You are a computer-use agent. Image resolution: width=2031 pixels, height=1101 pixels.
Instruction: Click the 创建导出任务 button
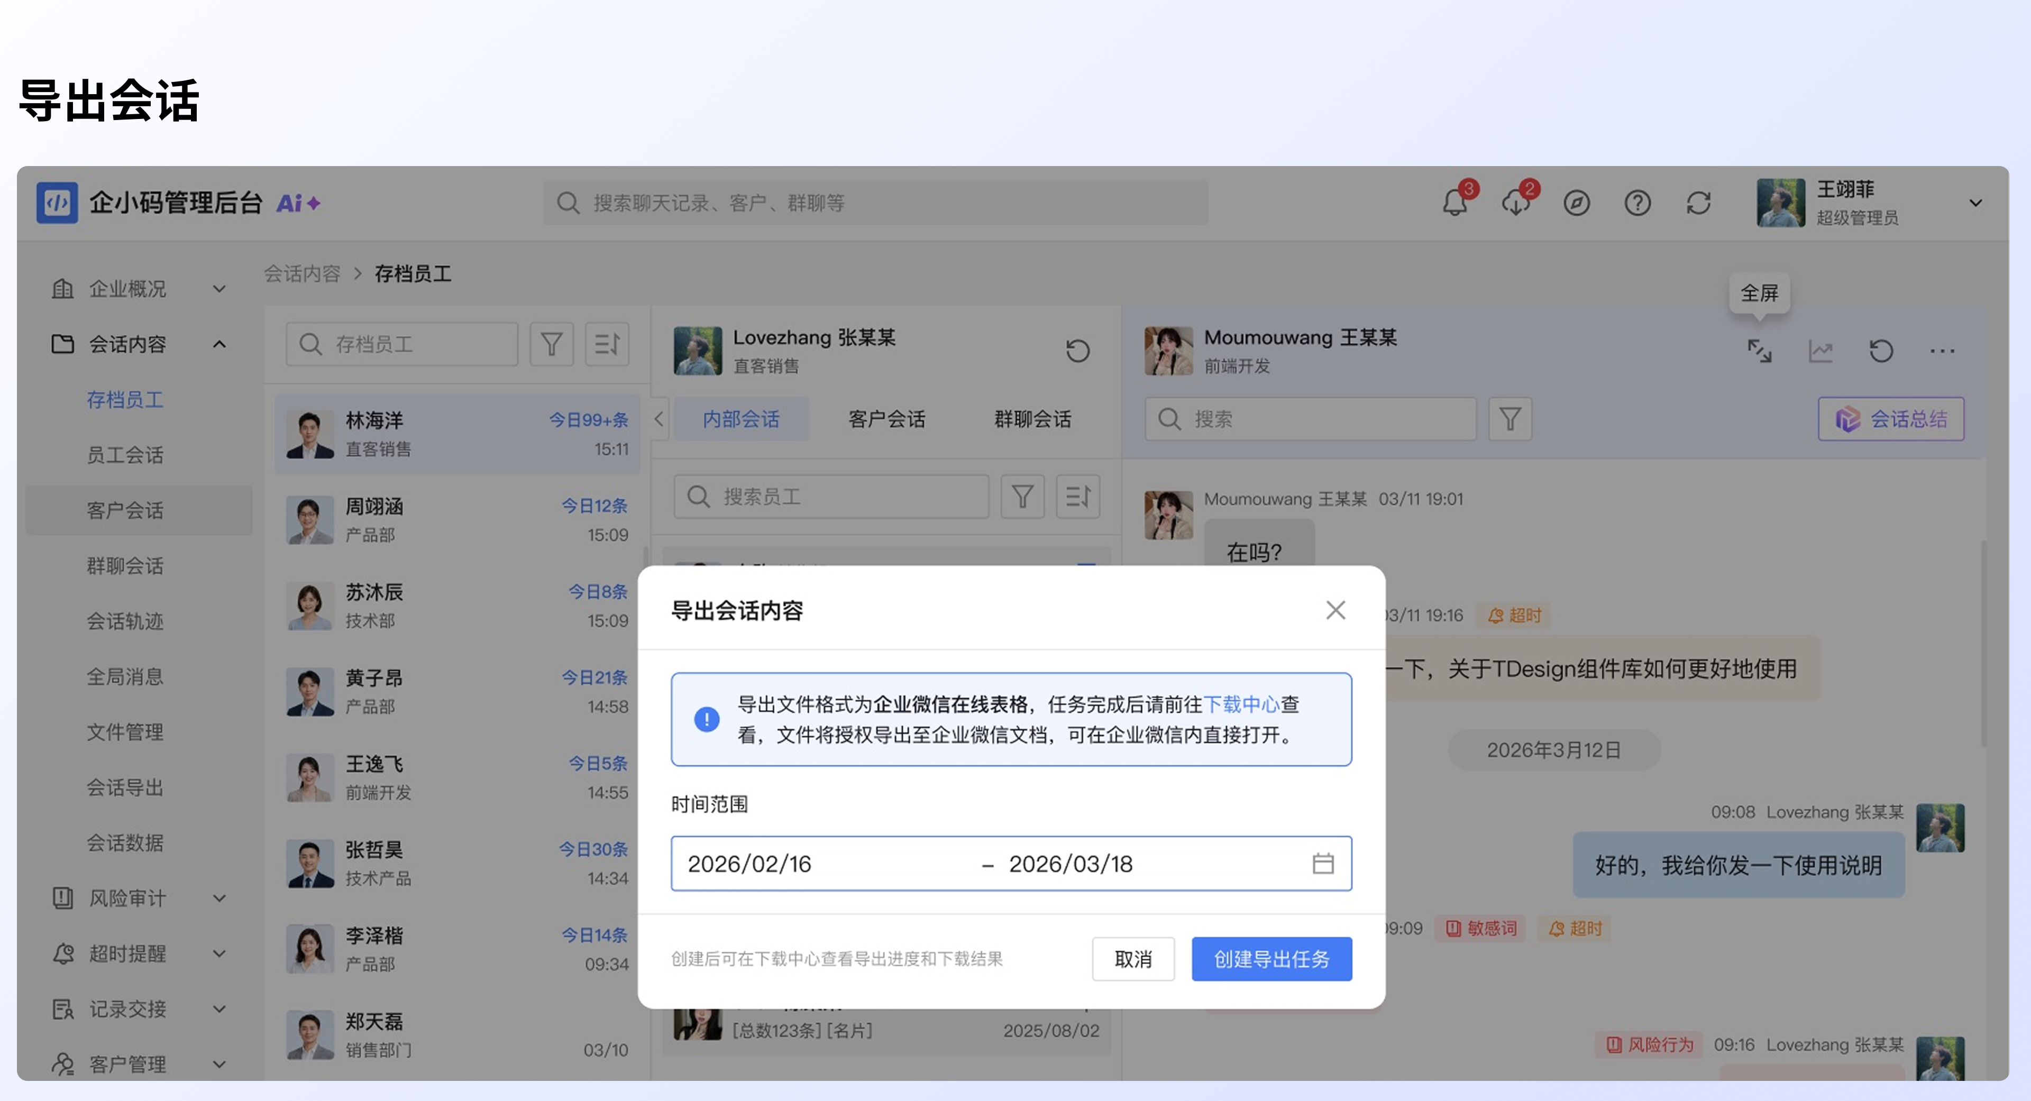pos(1271,959)
